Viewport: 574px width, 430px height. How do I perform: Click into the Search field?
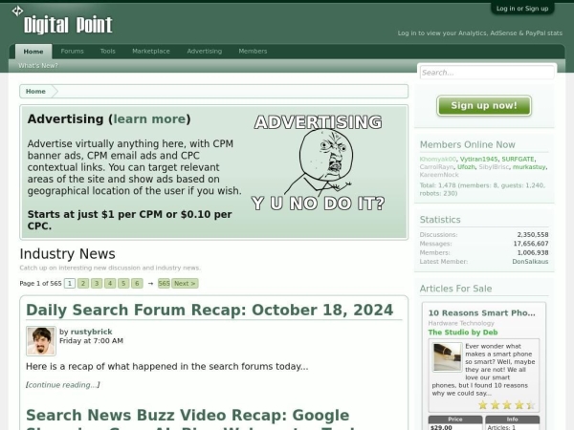(x=487, y=73)
